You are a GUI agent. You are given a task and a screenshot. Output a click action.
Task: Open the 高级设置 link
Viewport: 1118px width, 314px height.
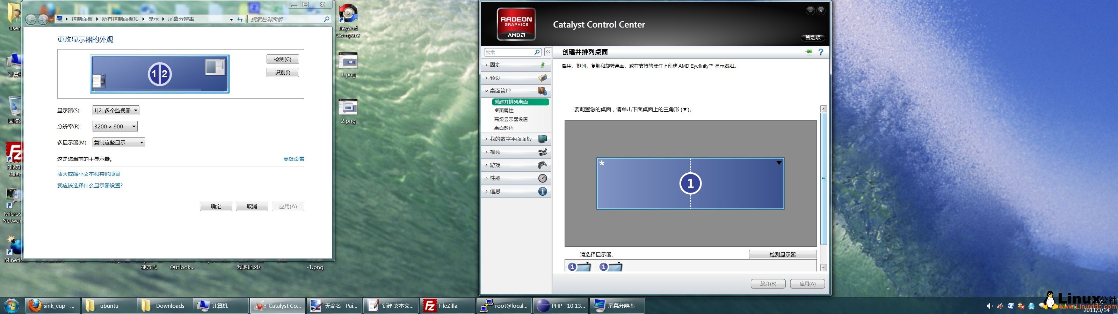293,159
